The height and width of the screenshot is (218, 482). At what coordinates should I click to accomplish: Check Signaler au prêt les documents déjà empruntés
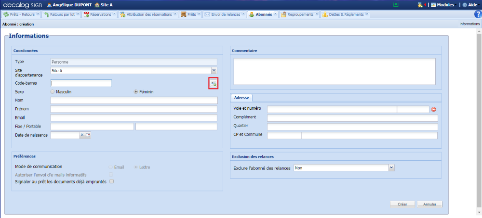[112, 181]
